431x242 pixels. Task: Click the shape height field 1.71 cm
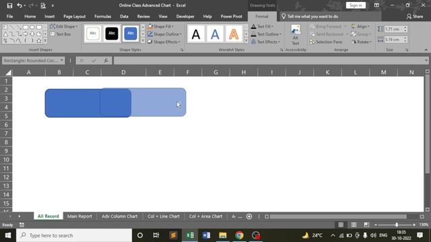tap(393, 29)
